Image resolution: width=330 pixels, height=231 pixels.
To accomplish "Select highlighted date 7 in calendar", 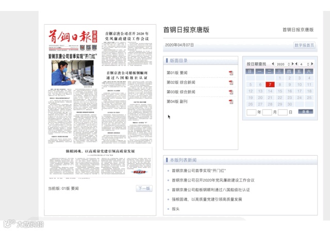I will pyautogui.click(x=270, y=85).
